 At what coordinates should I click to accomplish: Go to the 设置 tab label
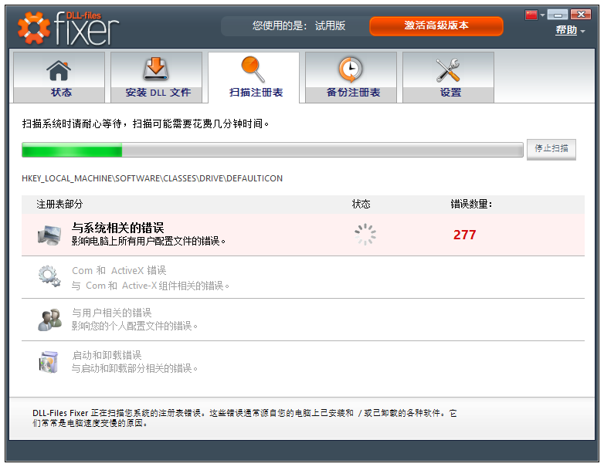pyautogui.click(x=451, y=93)
